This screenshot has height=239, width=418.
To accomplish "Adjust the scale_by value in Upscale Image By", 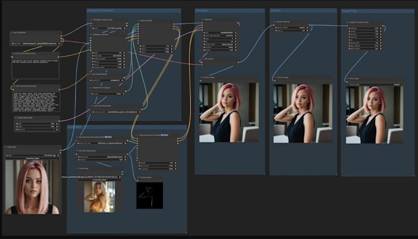I will tap(291, 31).
